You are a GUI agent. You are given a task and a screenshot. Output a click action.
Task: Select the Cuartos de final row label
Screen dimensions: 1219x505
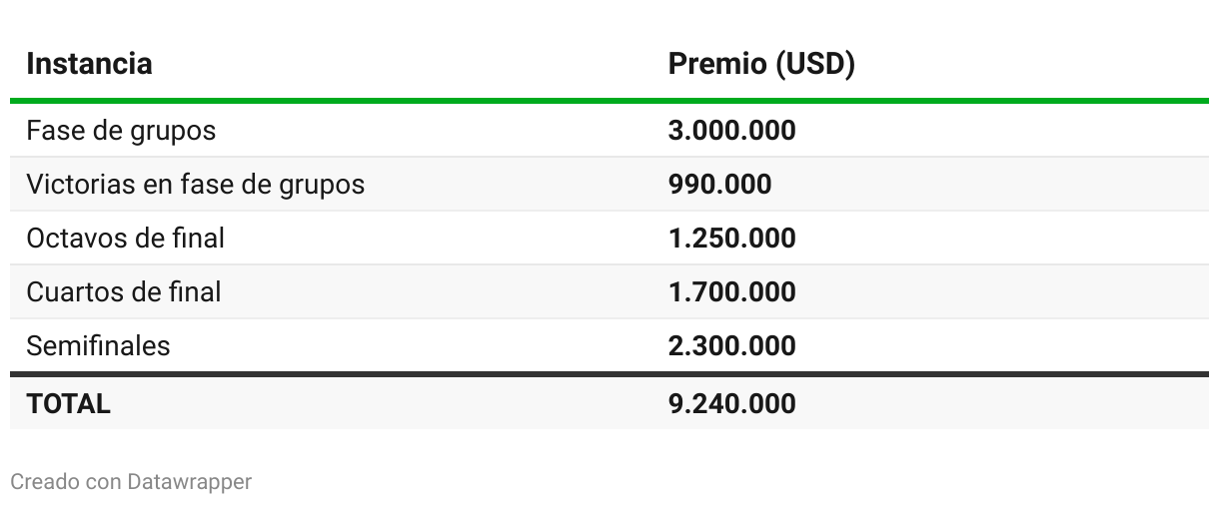tap(124, 292)
